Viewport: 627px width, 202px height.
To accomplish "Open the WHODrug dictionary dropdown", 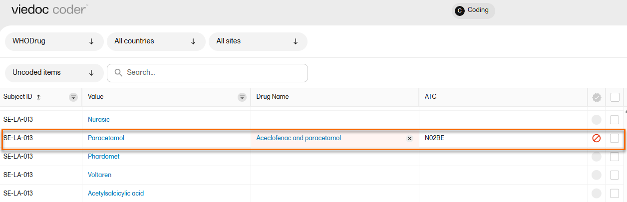I will (x=54, y=41).
